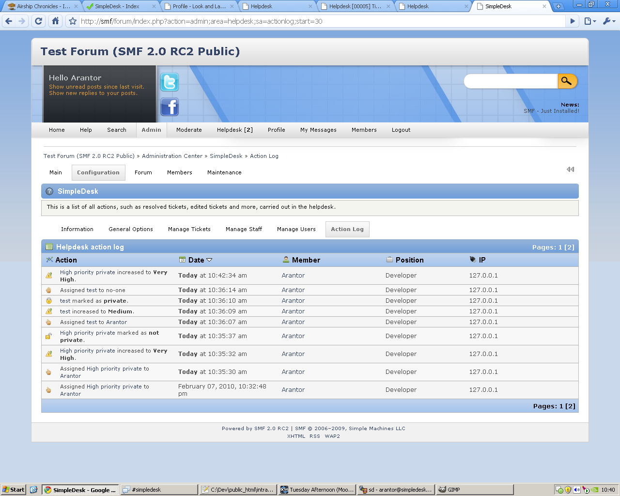
Task: Click the browser back arrow
Action: [9, 21]
